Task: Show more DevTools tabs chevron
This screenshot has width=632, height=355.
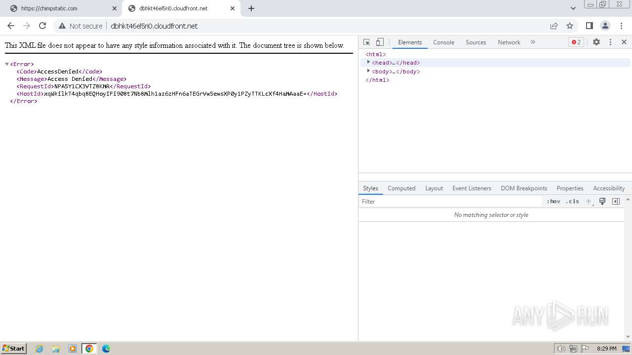Action: pyautogui.click(x=533, y=42)
